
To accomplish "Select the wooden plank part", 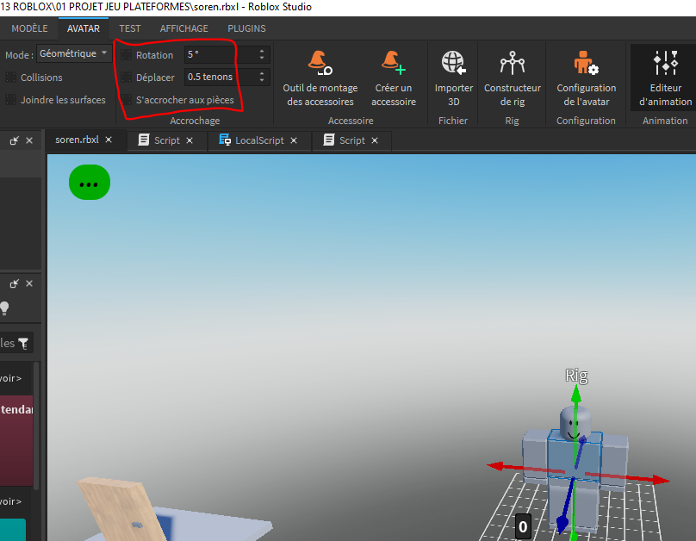I will click(121, 509).
